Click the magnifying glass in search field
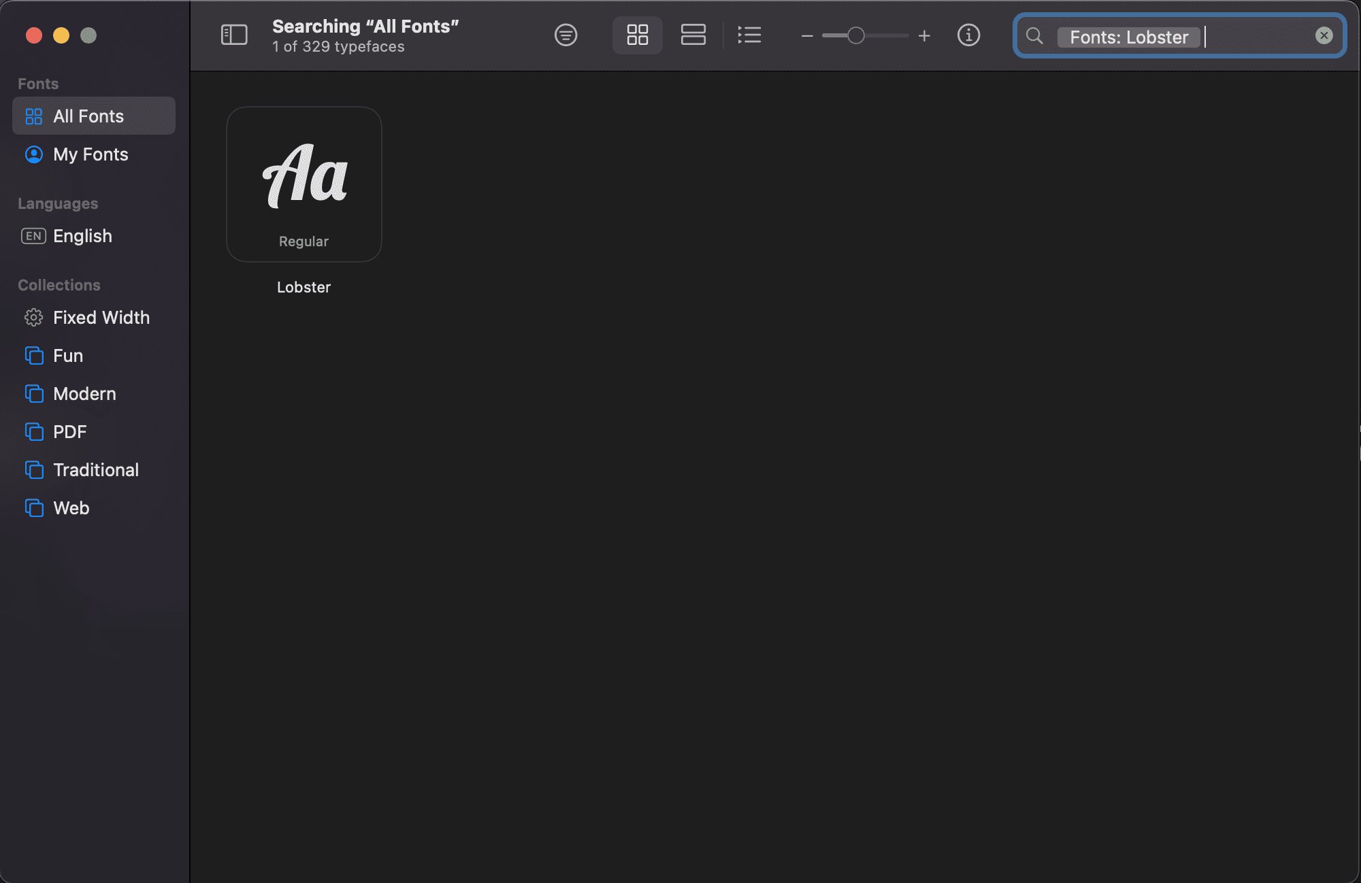Viewport: 1361px width, 883px height. (x=1034, y=36)
